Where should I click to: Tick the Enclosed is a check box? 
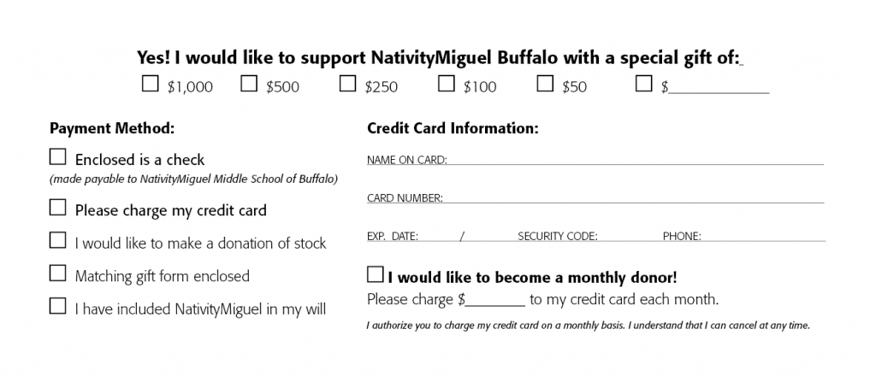click(x=57, y=157)
